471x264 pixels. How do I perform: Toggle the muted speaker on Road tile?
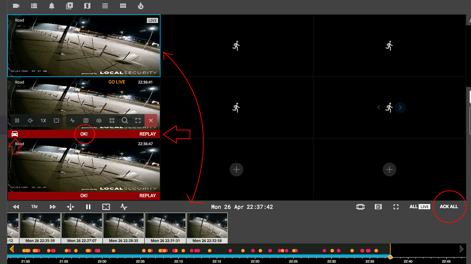pos(30,121)
